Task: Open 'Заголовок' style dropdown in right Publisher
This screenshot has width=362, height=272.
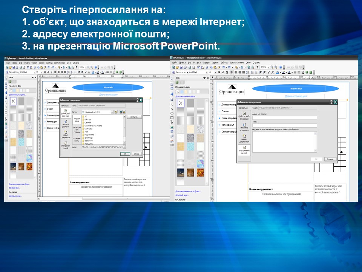Action: coord(187,73)
